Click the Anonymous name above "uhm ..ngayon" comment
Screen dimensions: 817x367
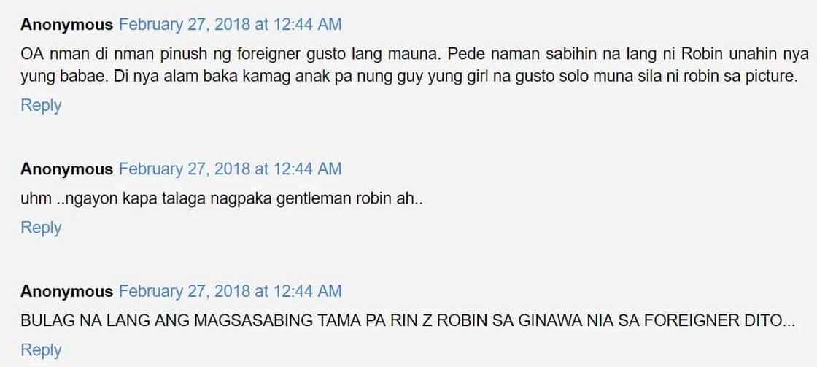pyautogui.click(x=66, y=169)
